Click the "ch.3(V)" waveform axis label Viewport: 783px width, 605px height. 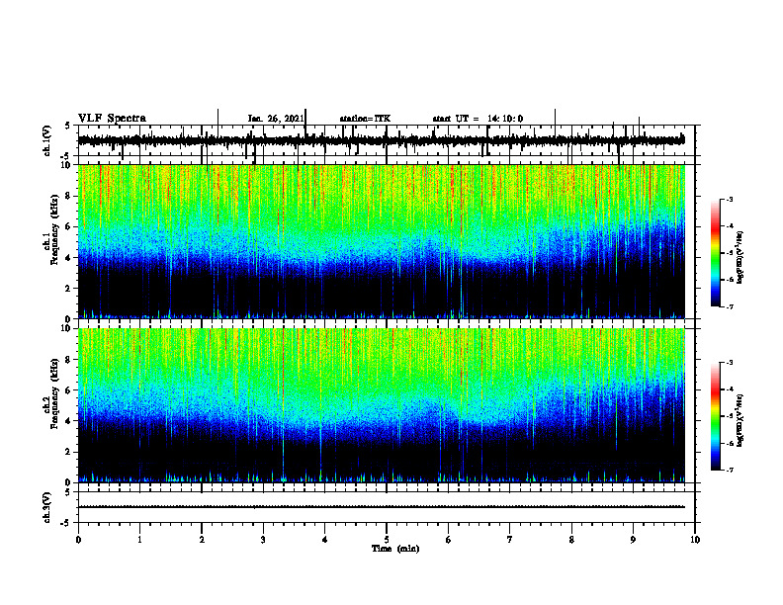point(47,507)
